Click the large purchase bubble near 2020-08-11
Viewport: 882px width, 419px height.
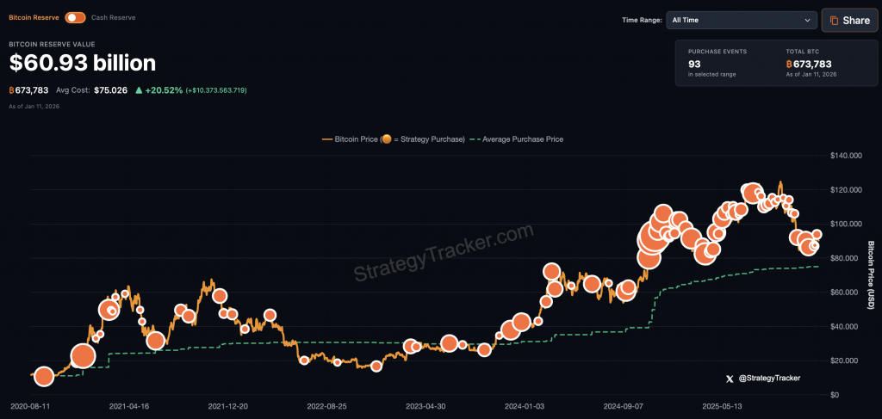(x=43, y=376)
